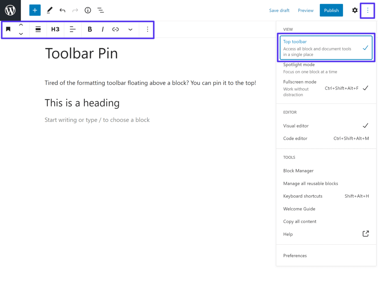Turn off Fullscreen mode

click(300, 82)
